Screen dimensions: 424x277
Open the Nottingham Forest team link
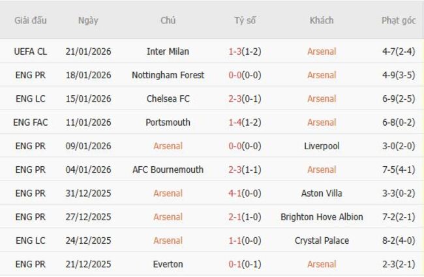coord(168,75)
